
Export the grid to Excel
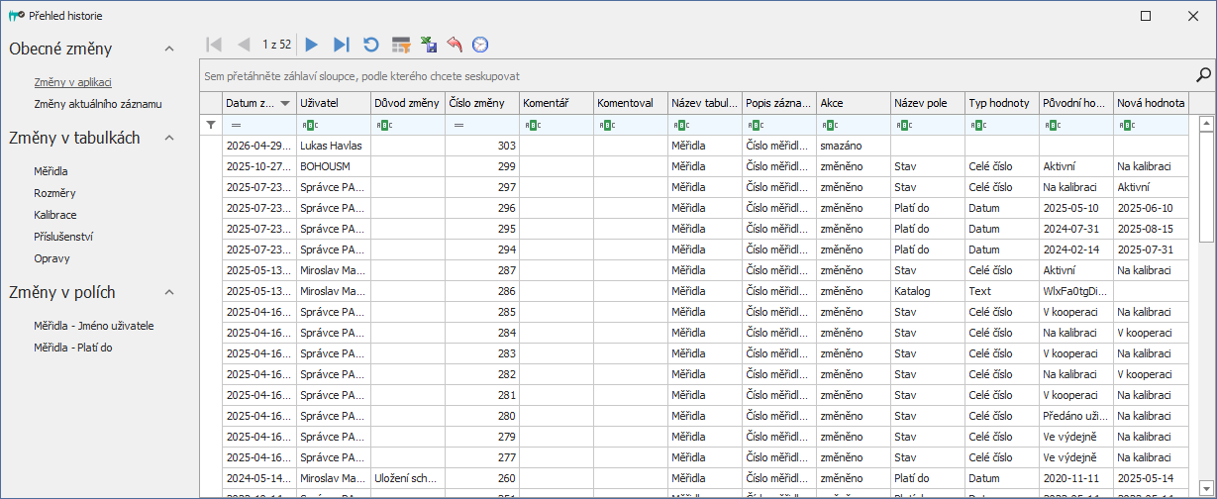[429, 45]
